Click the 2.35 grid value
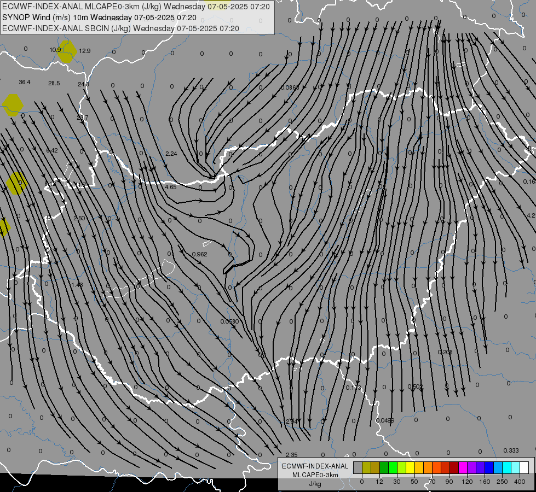The image size is (536, 492). (x=292, y=455)
